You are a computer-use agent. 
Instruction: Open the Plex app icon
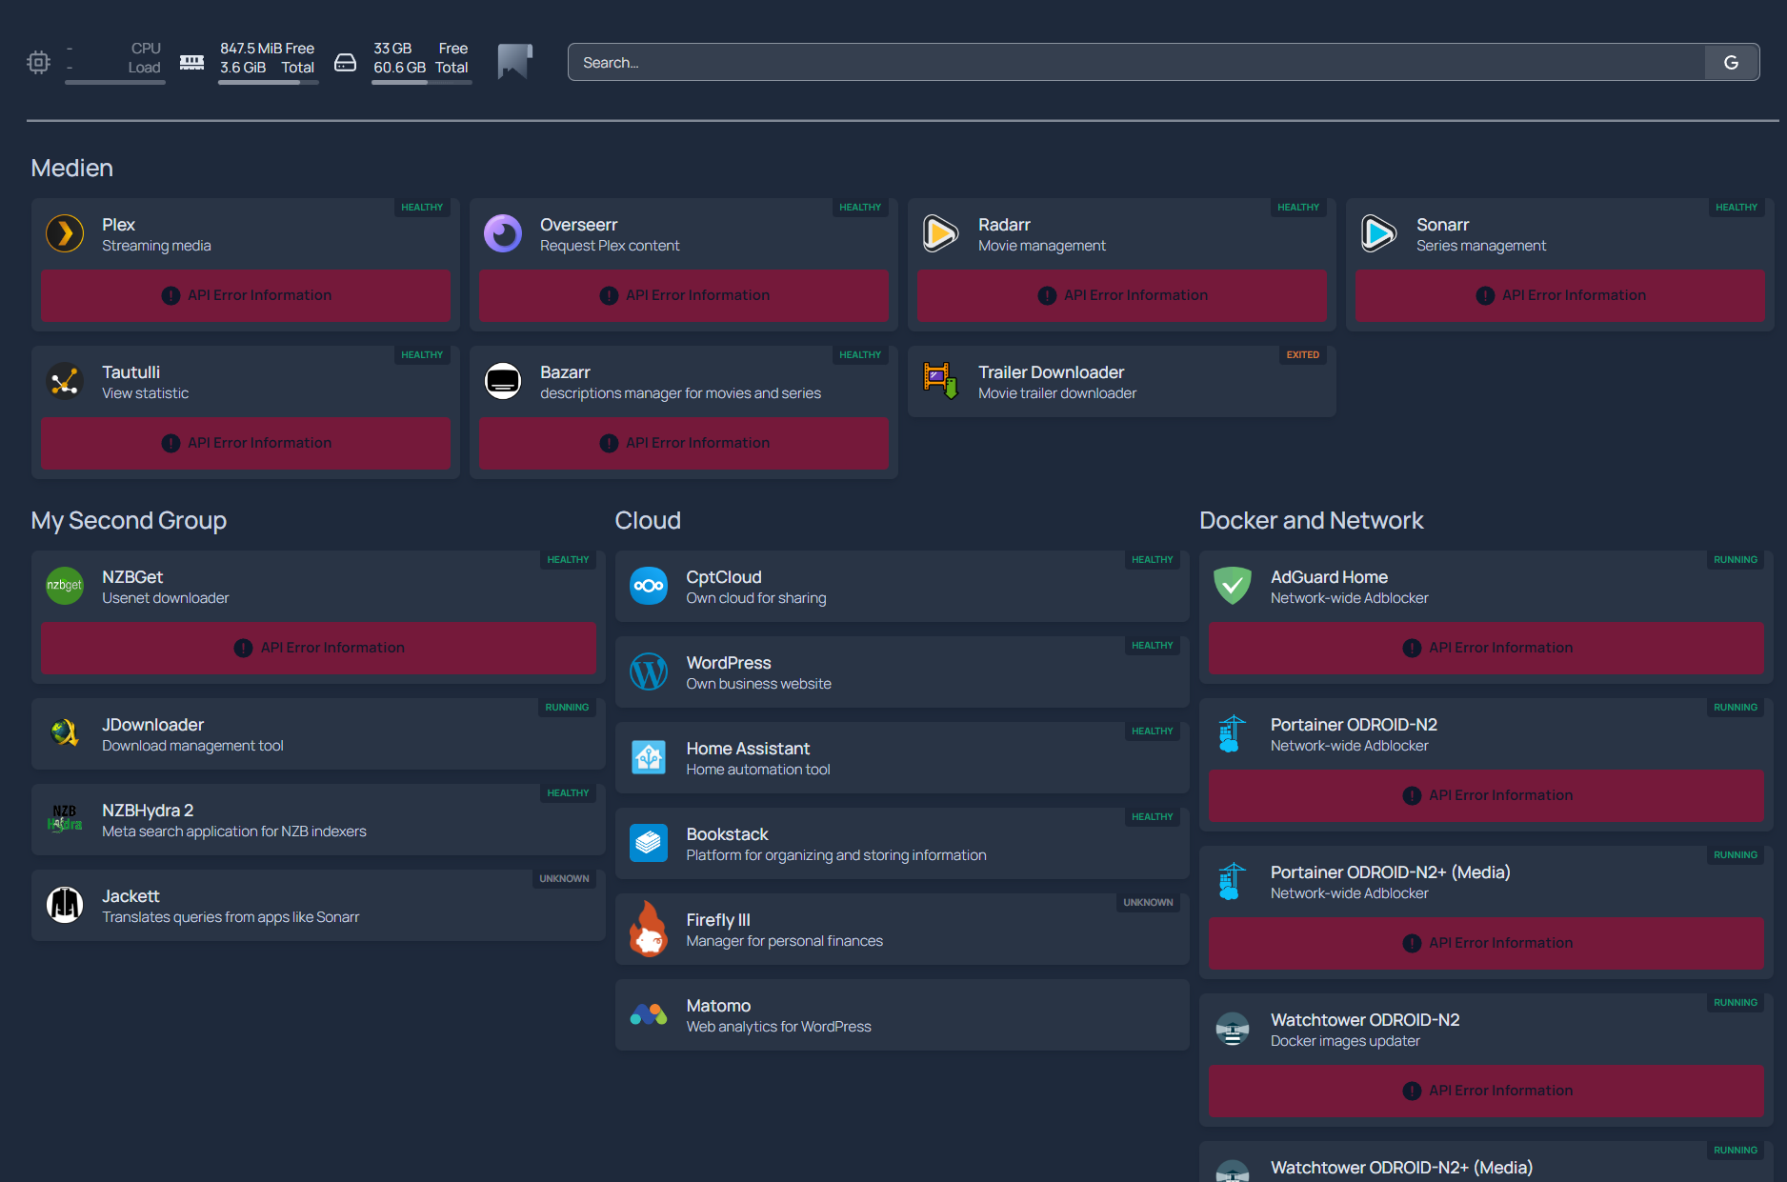(x=65, y=233)
